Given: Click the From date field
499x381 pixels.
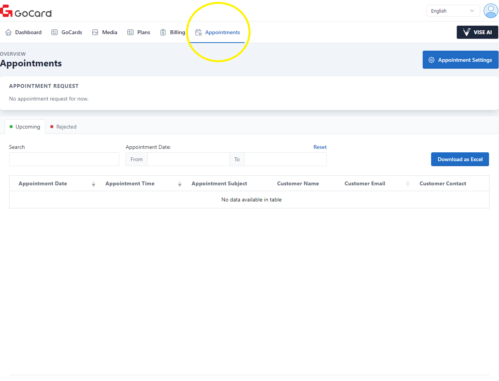Looking at the screenshot, I should pos(188,159).
